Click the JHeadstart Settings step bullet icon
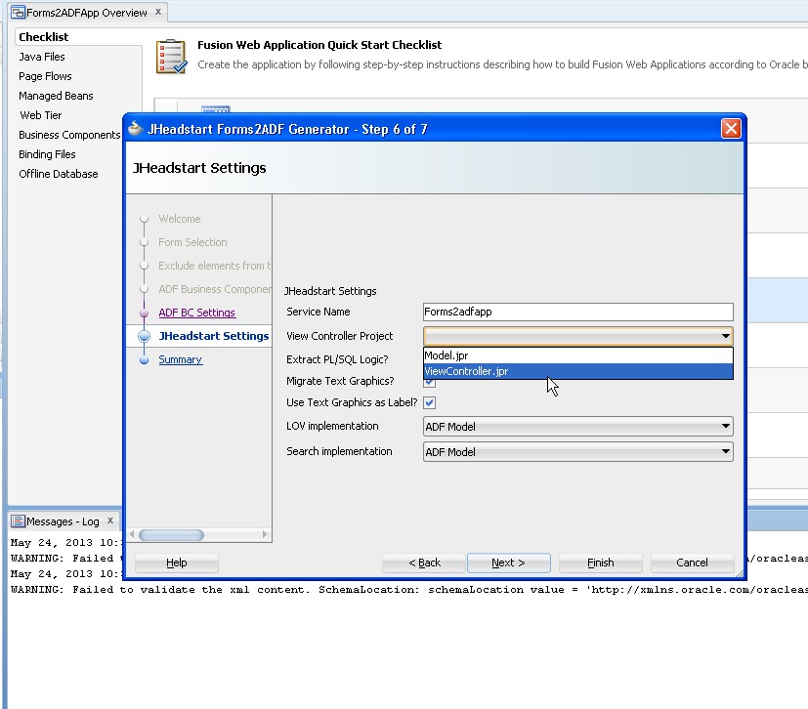Image resolution: width=808 pixels, height=709 pixels. (145, 336)
